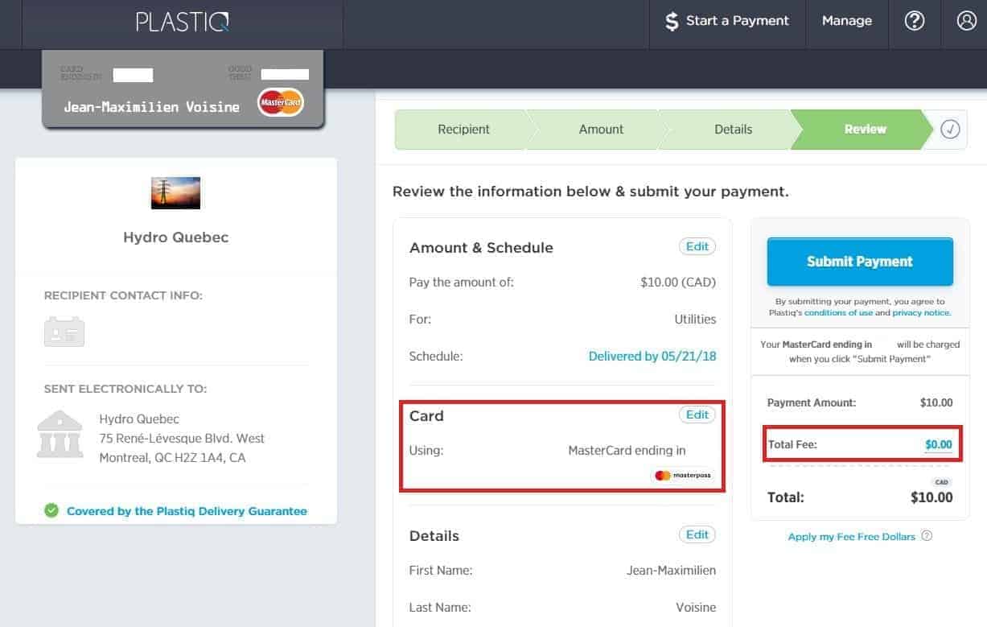This screenshot has width=987, height=627.
Task: Click the Plastiq logo
Action: (x=183, y=22)
